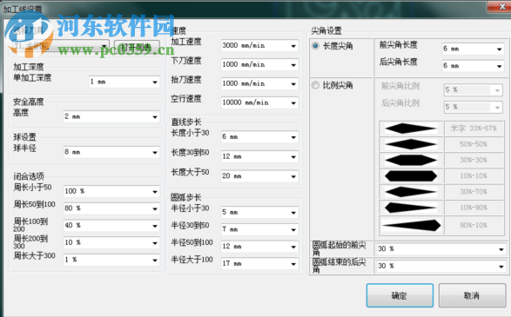This screenshot has height=317, width=511.
Task: Click the 30%-70% shape icon
Action: pos(411,192)
